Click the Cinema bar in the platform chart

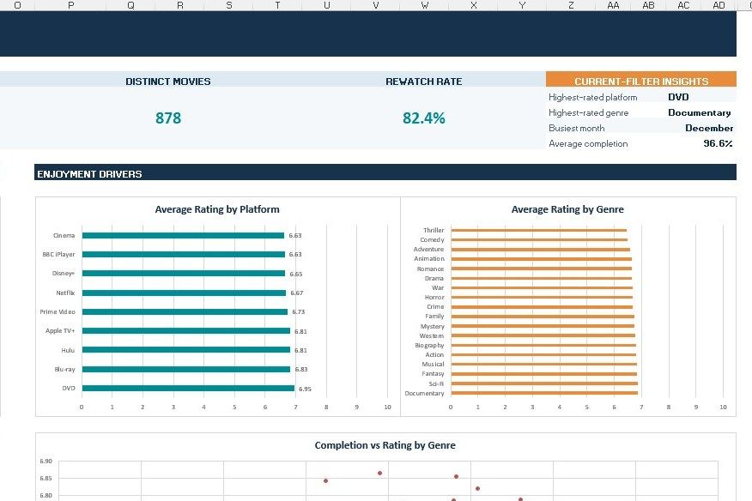[183, 235]
